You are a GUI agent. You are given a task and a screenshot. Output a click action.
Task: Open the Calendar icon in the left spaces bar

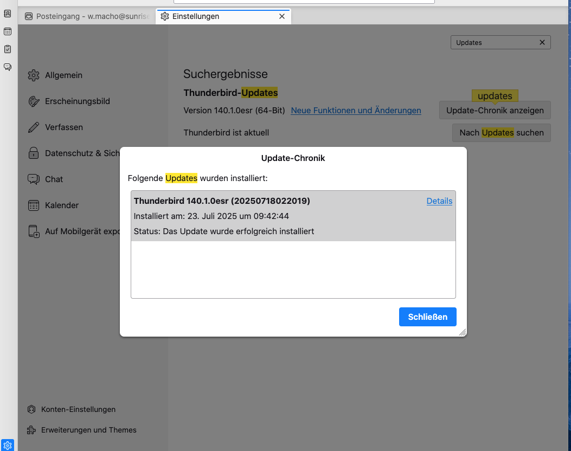[8, 31]
